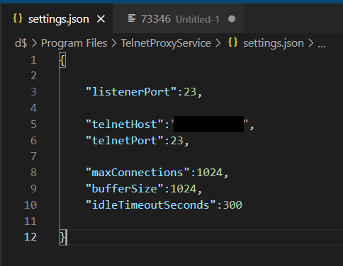Open the breadcrumb ellipsis symbol picker

pyautogui.click(x=322, y=44)
